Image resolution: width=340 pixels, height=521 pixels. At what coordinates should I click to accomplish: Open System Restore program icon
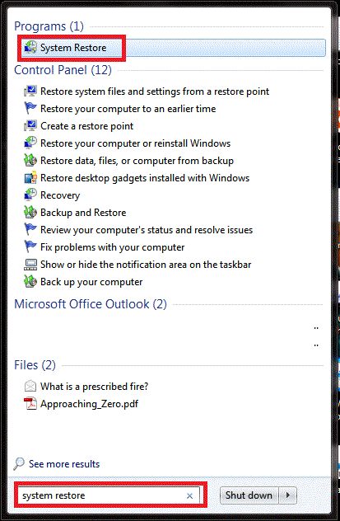(31, 48)
